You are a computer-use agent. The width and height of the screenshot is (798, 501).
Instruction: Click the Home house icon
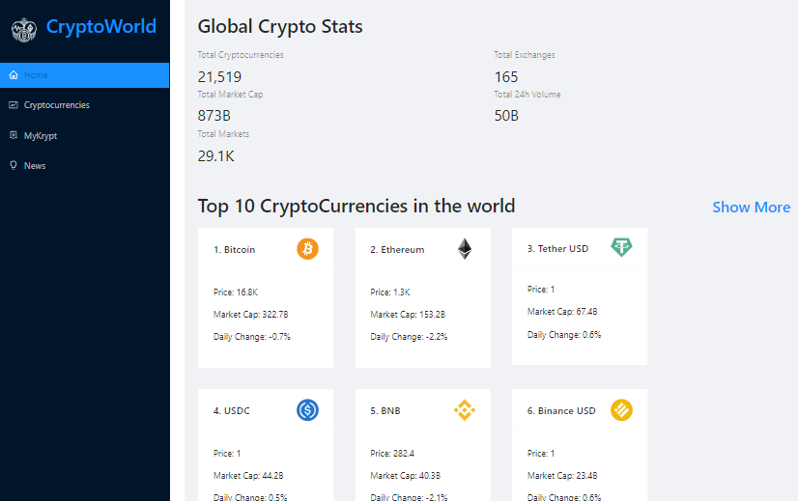(x=14, y=74)
